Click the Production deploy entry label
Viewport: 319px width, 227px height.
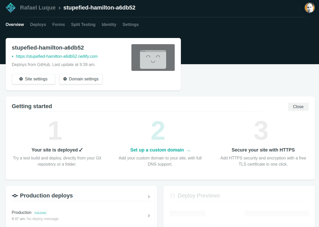22,213
